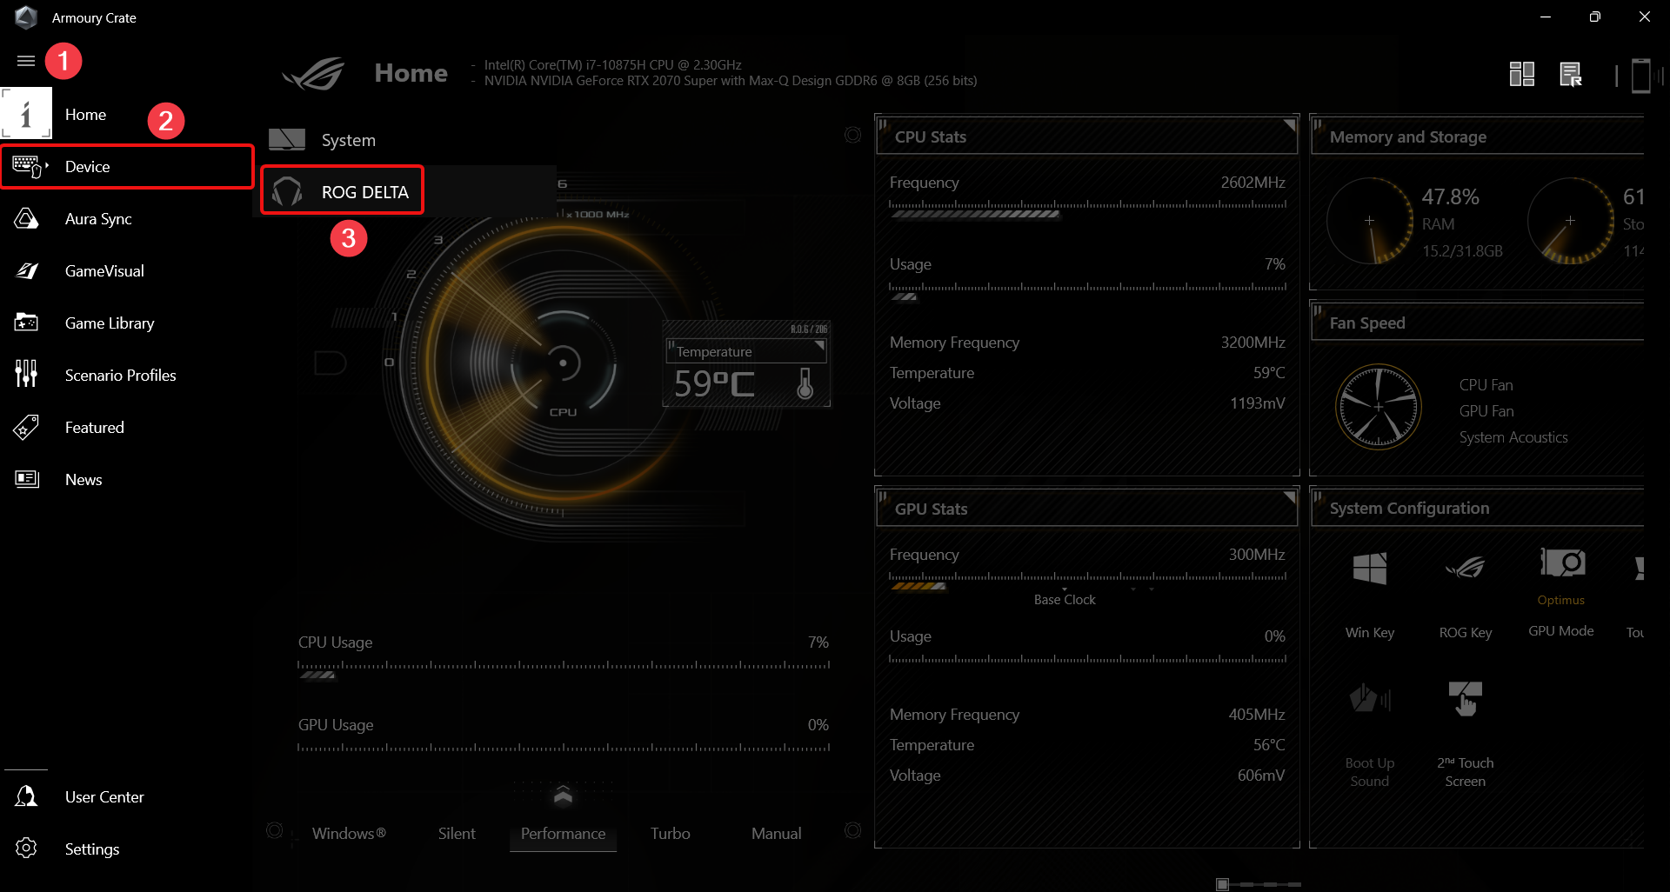The width and height of the screenshot is (1670, 892).
Task: Click the horizontal scrollbar at bottom right
Action: (1258, 884)
